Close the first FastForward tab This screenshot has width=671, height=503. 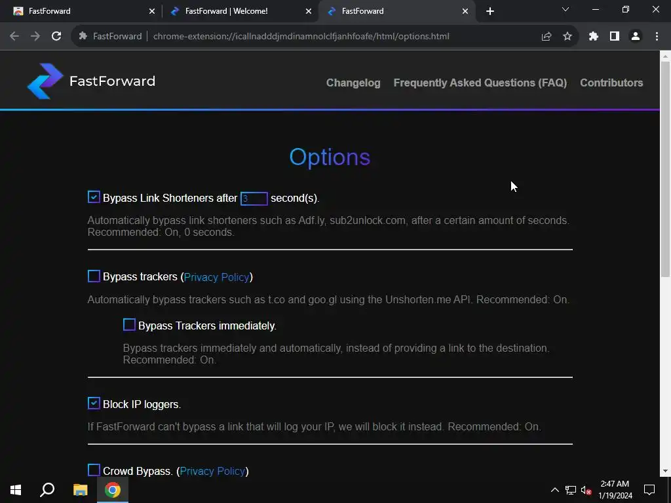click(152, 12)
